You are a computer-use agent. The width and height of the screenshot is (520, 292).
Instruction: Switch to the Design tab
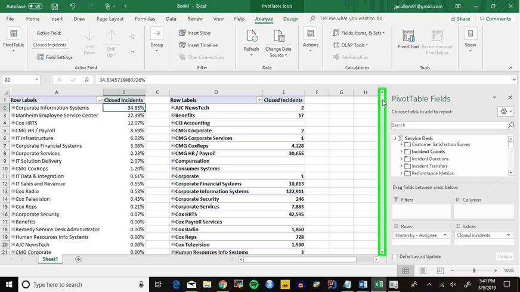[290, 19]
